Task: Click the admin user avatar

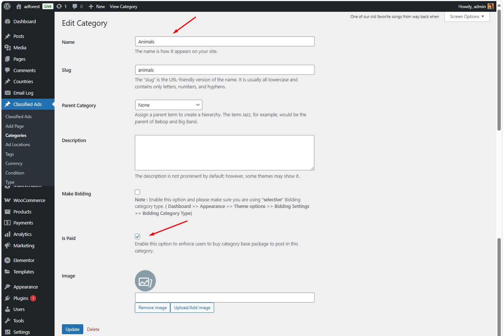Action: (x=490, y=6)
